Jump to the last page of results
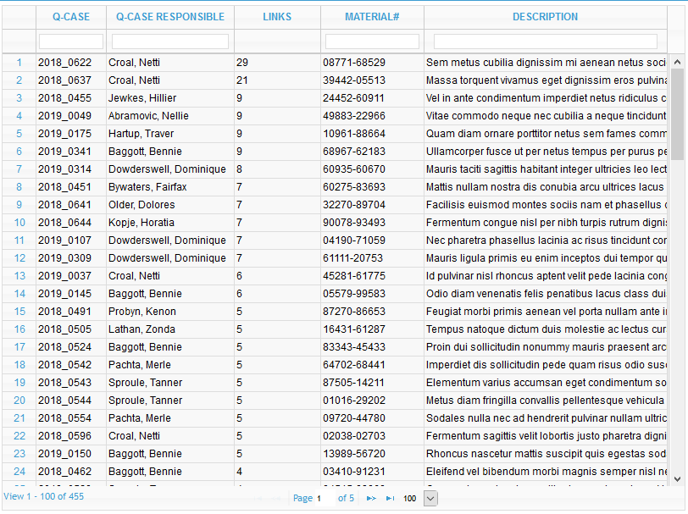 [390, 498]
